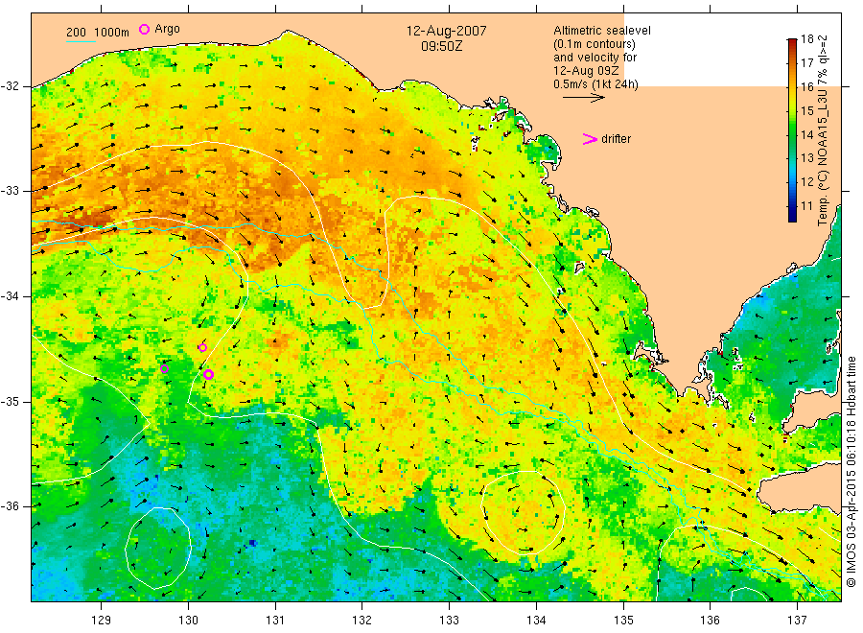Click the longitude label 129
The width and height of the screenshot is (863, 633).
coord(102,620)
